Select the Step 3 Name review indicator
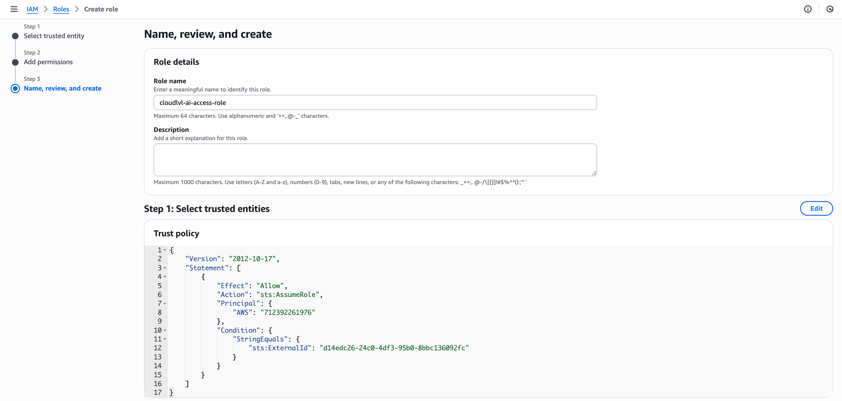Viewport: 842px width, 401px height. [x=15, y=88]
